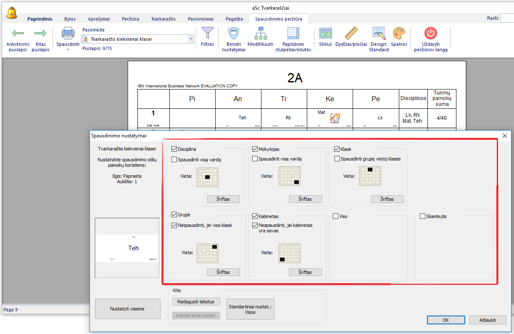Open Papildomi stulpeliai/eilutės grid icon
The image size is (514, 334).
(293, 33)
